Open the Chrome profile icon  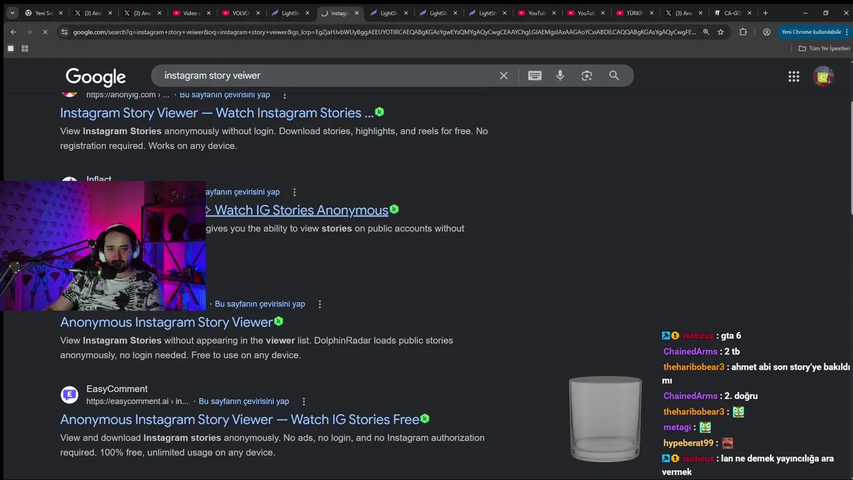pyautogui.click(x=767, y=32)
